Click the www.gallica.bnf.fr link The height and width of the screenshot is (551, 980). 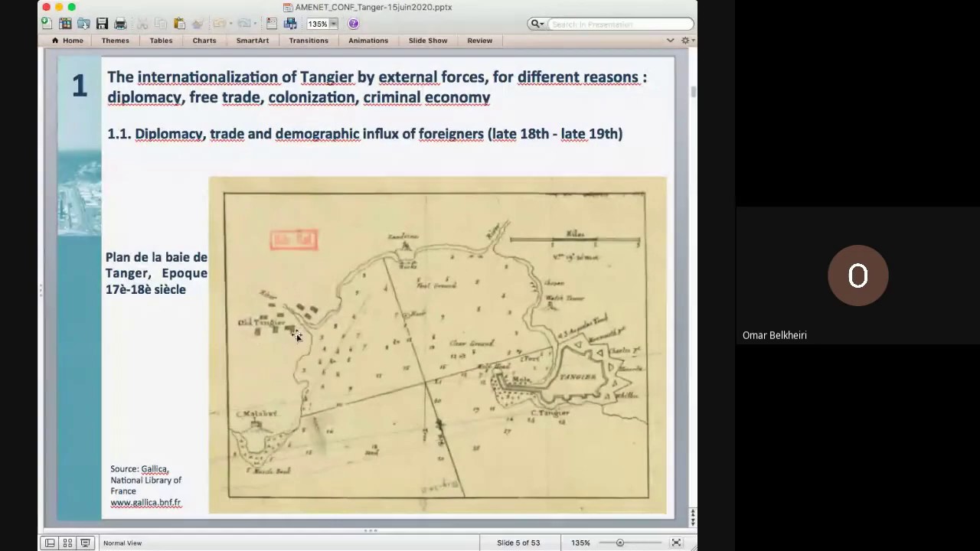tap(145, 503)
